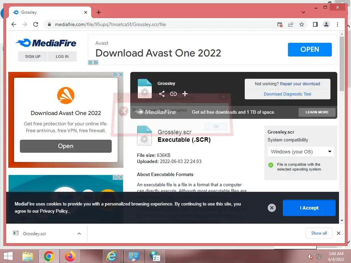Screen dimensions: 351x263
Task: Close the Avast sidebar ad with X
Action: tap(121, 74)
